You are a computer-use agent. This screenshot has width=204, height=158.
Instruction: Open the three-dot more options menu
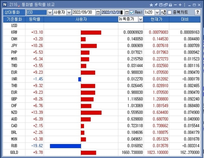(184, 5)
